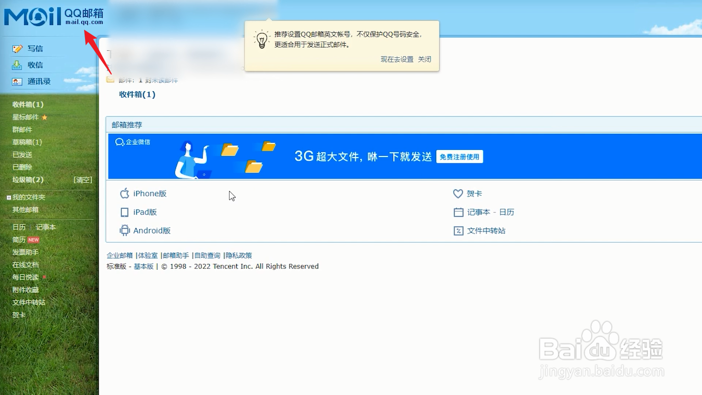Open 企业邮箱 footer link

coord(120,256)
